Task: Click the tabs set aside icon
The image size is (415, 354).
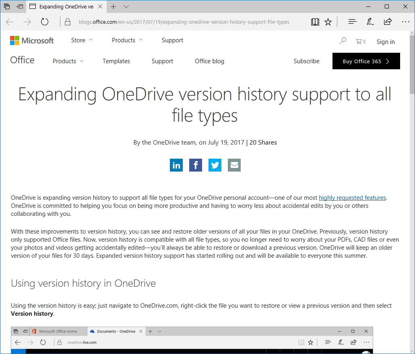Action: click(x=7, y=6)
